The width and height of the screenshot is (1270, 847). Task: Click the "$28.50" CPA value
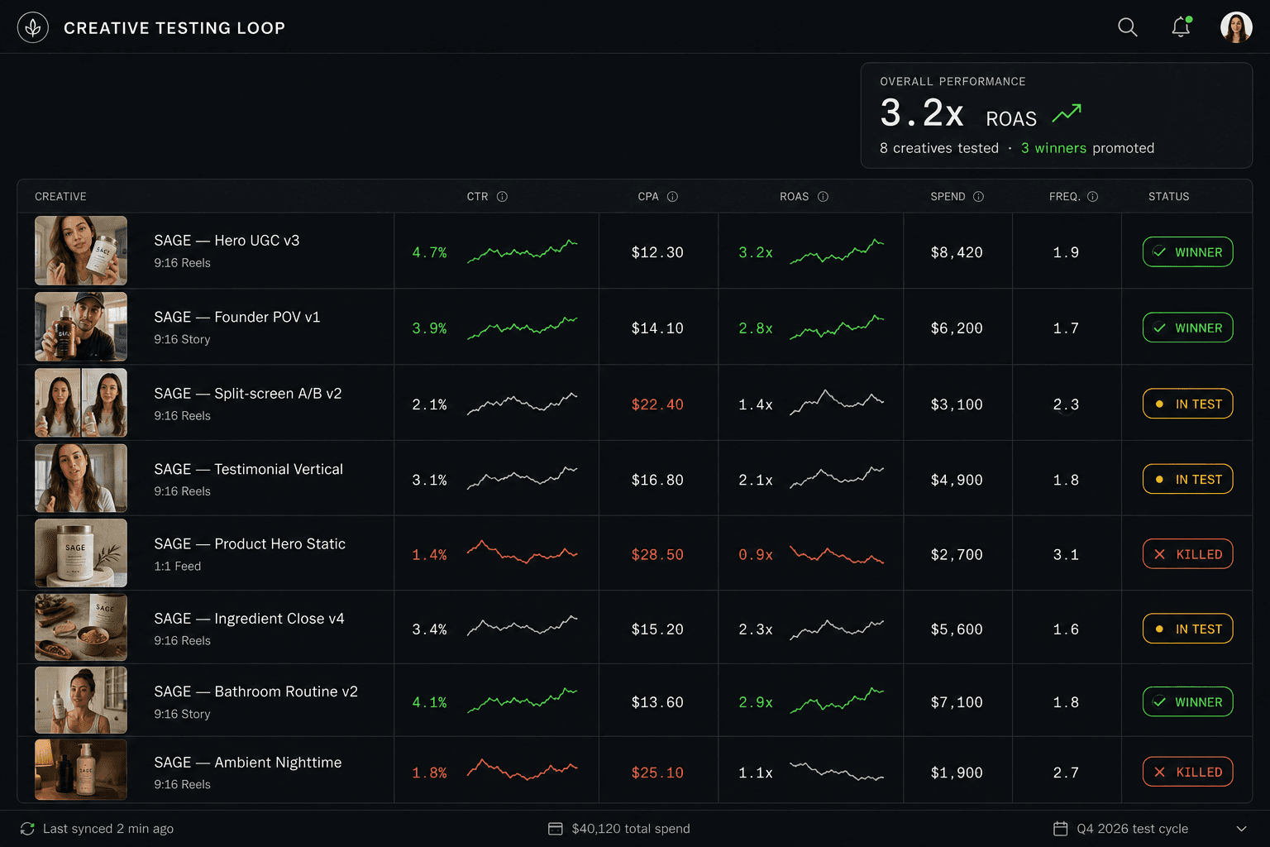[x=657, y=555]
